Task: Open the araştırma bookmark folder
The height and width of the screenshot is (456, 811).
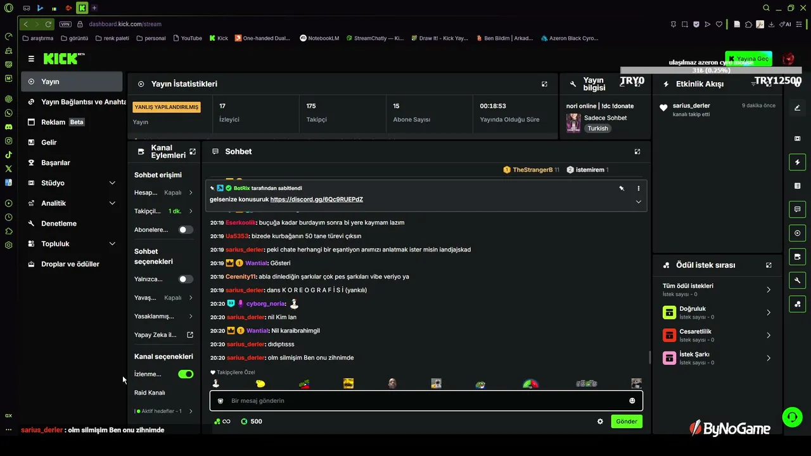Action: click(x=38, y=38)
